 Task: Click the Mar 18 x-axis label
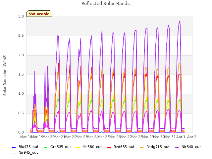(26, 137)
